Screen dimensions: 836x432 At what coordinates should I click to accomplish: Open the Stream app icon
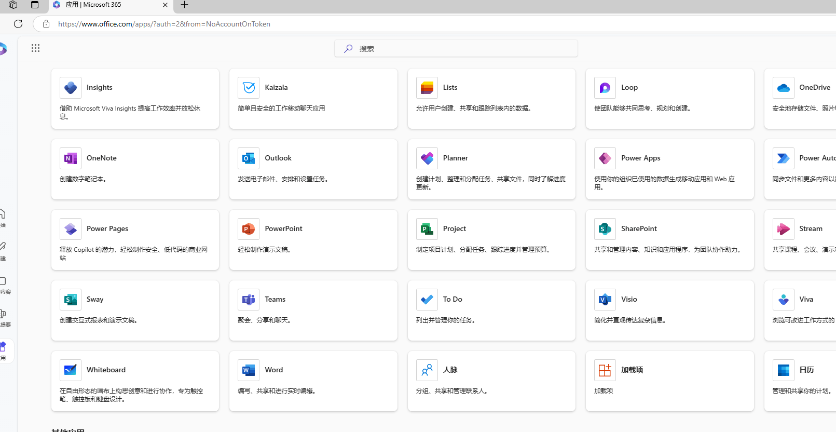coord(784,229)
